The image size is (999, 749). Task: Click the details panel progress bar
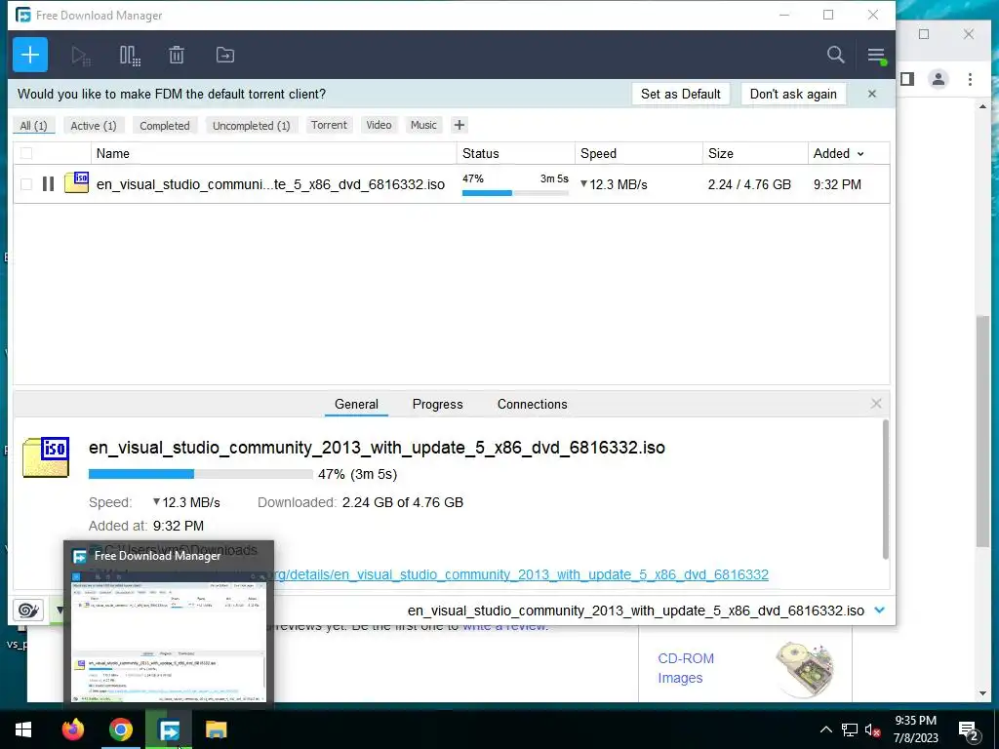click(201, 474)
